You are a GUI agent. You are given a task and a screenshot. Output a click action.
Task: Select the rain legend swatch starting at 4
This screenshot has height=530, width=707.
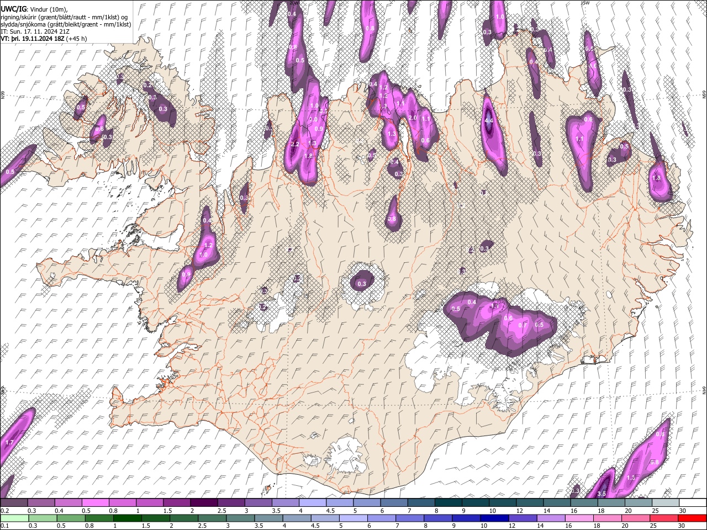296,518
